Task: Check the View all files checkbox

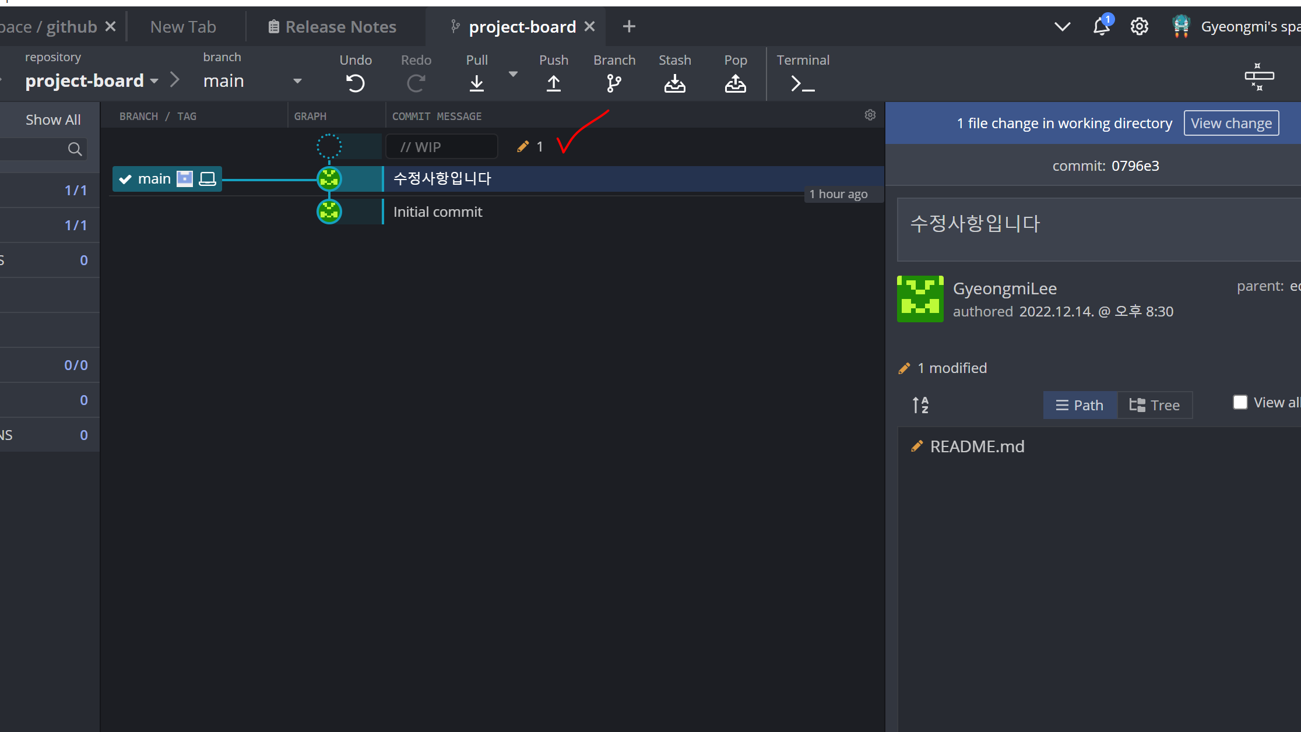Action: click(1240, 403)
